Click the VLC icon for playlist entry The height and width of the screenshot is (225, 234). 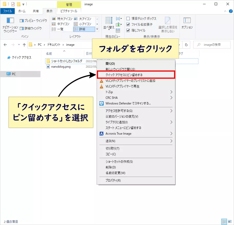point(101,81)
